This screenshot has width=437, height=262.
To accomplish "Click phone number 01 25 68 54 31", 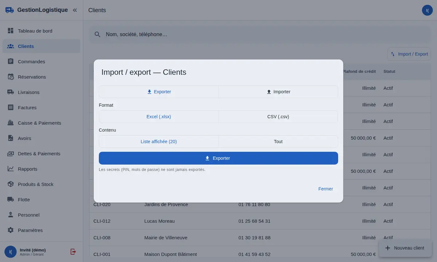I will coord(255,221).
